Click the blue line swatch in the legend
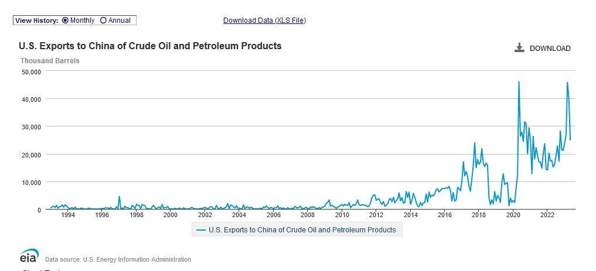 [x=200, y=230]
